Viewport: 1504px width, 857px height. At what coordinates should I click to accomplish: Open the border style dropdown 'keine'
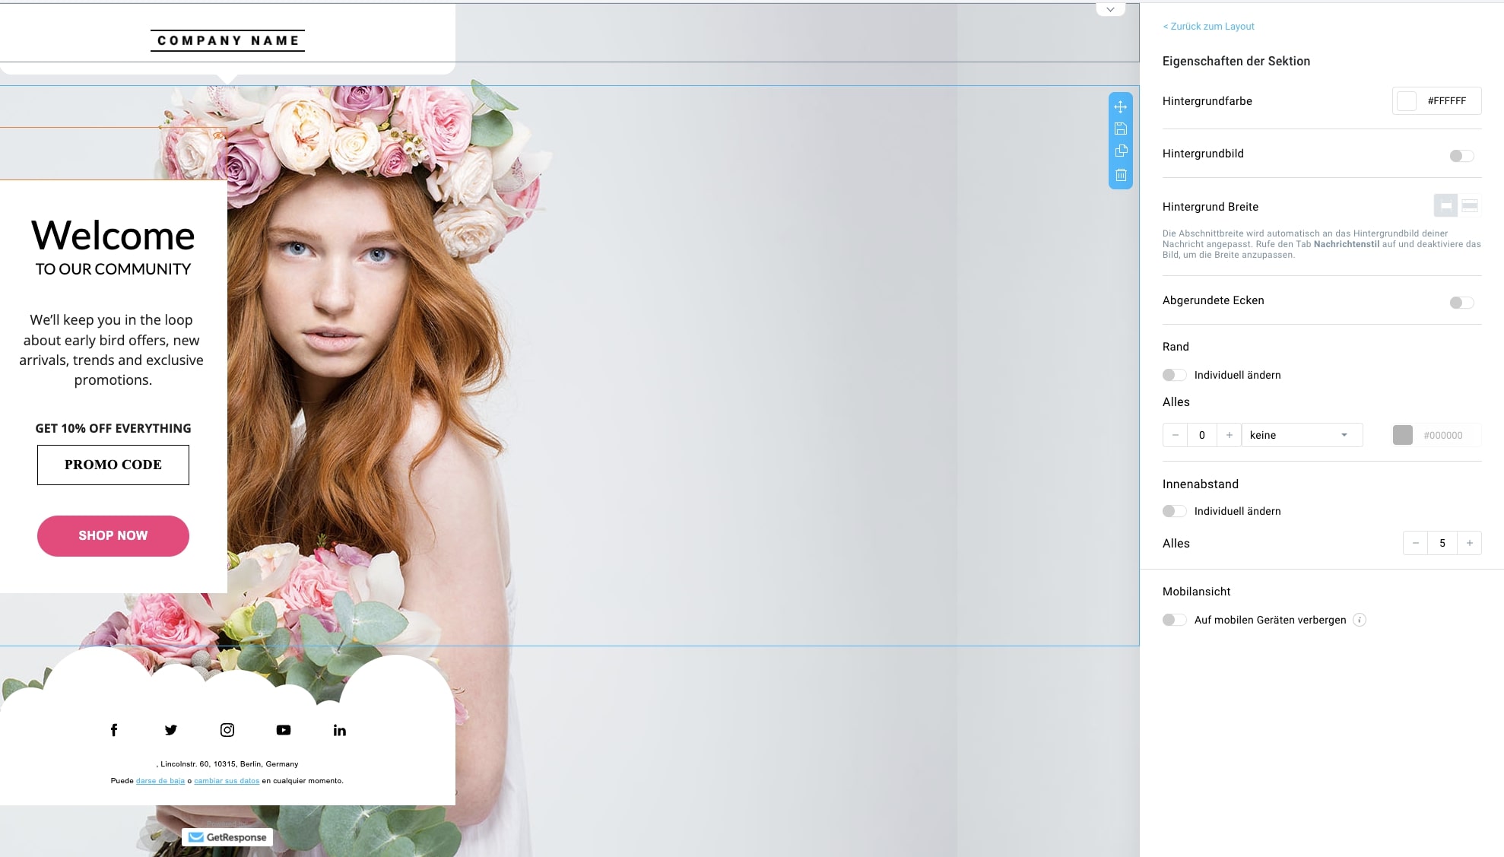(x=1302, y=435)
